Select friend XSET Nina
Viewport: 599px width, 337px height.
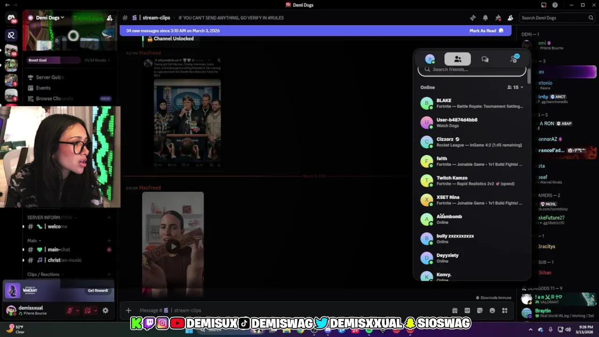click(x=472, y=200)
